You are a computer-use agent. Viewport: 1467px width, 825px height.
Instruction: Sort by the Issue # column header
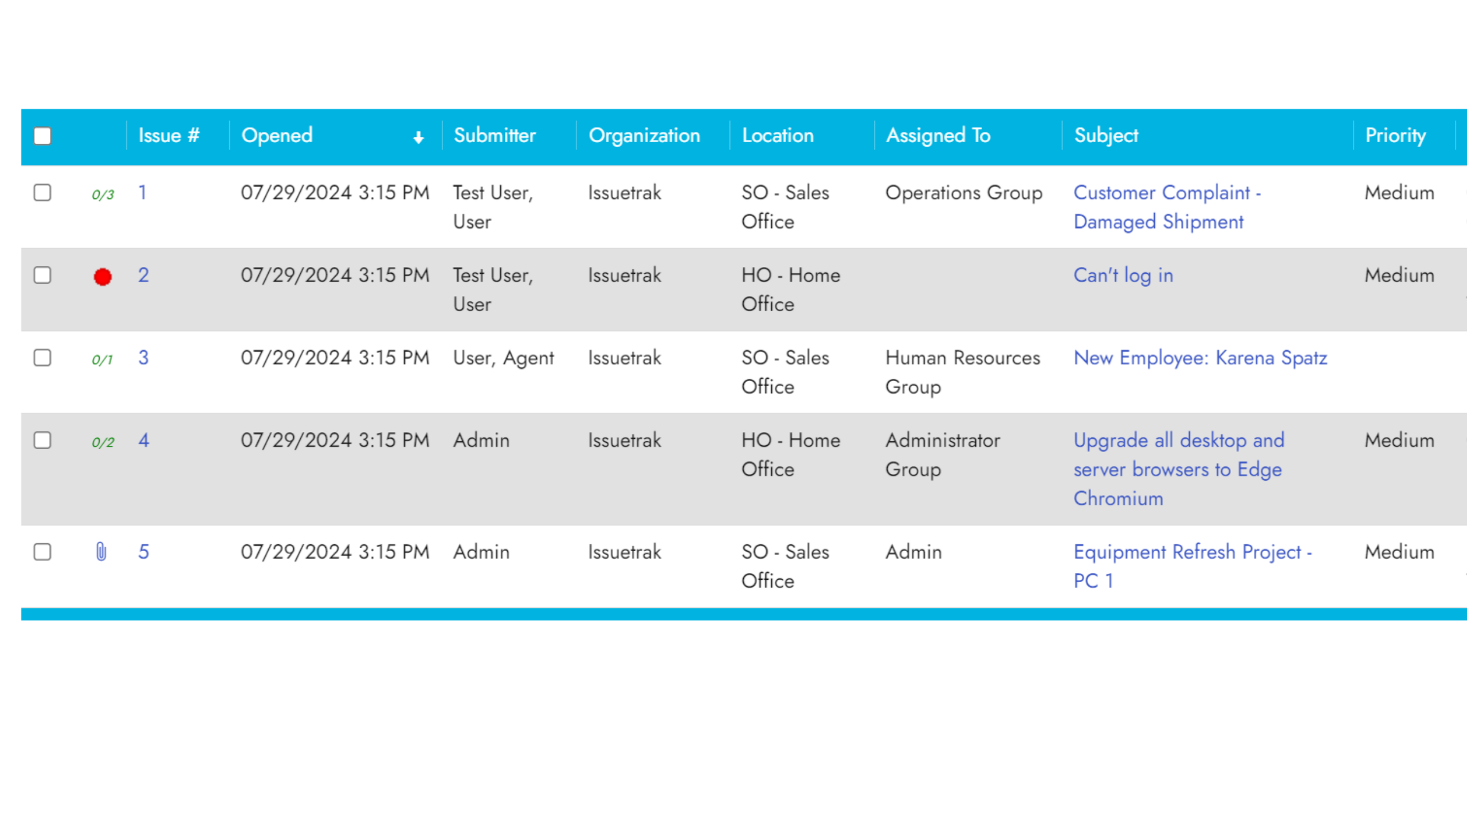(x=168, y=135)
